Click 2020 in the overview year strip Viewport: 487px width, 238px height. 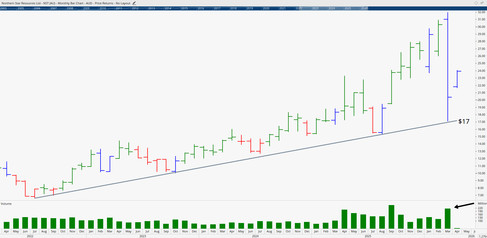tap(266, 8)
